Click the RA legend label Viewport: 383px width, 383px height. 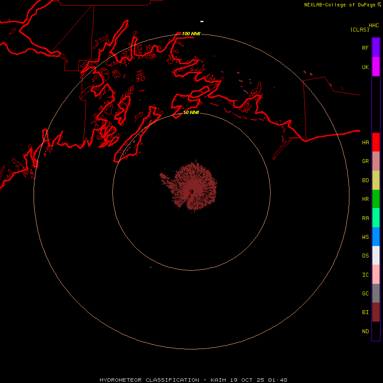[x=365, y=218]
